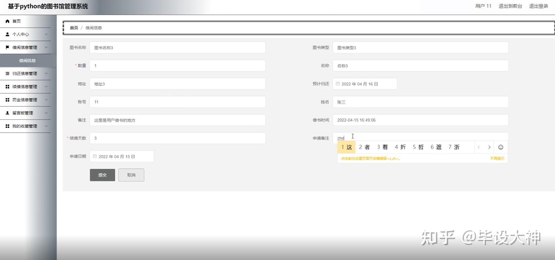Open 首页 in sidebar menu
This screenshot has width=555, height=260.
[25, 21]
